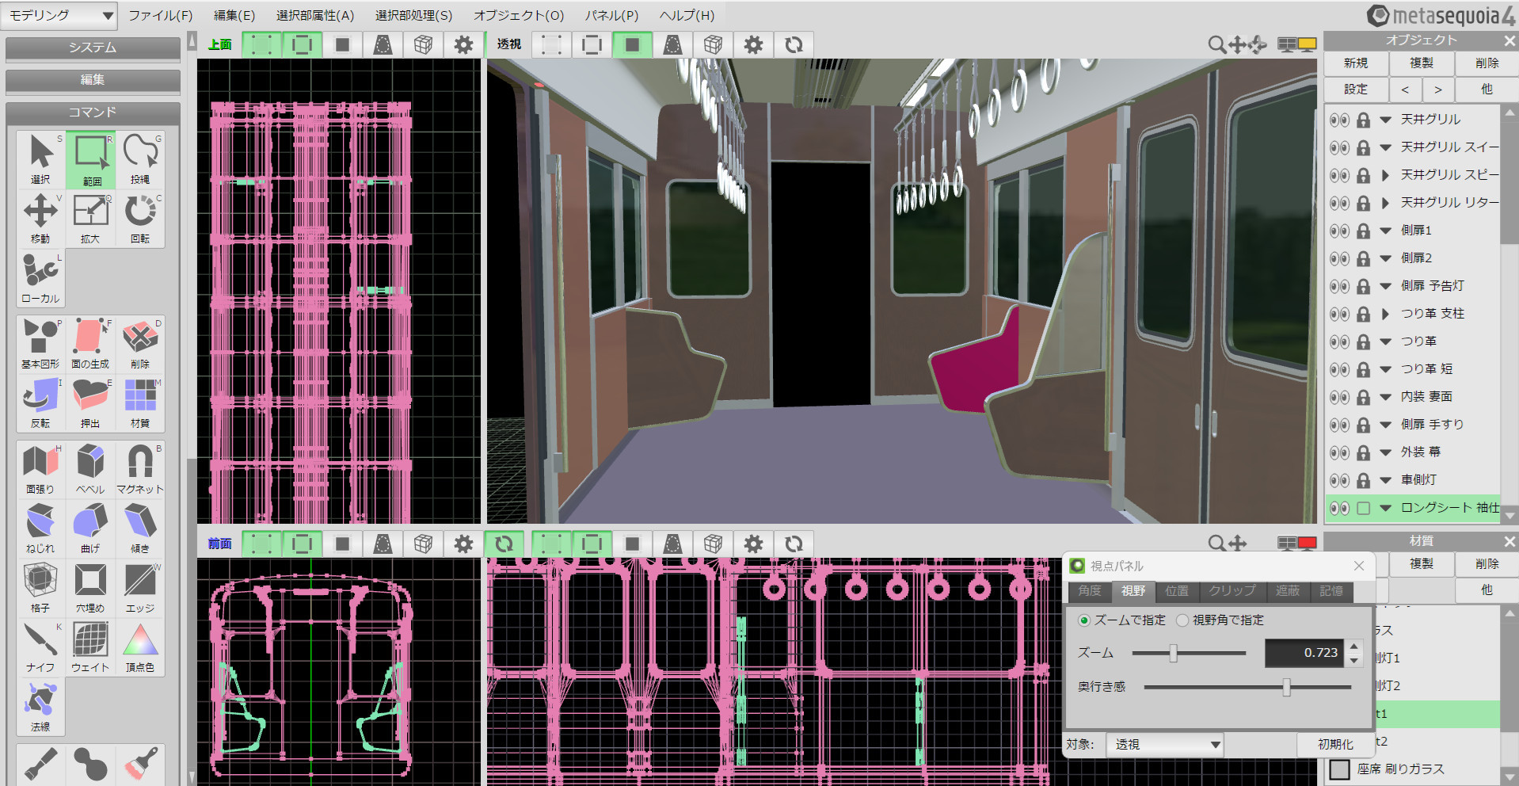Switch to the クリップ tab

(1232, 591)
